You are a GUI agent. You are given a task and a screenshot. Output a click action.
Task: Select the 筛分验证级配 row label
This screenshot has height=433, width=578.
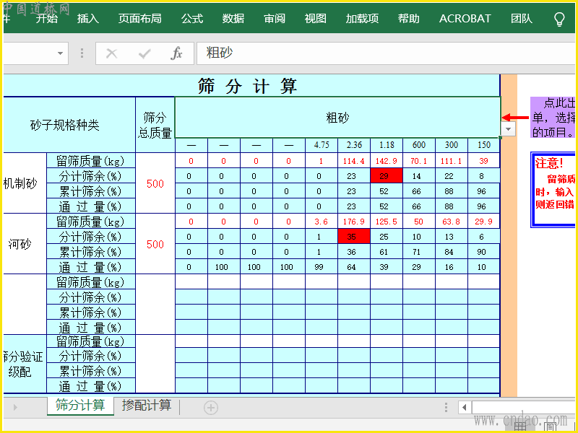coord(25,364)
